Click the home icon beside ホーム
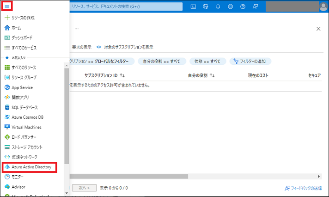The image size is (329, 197). [7, 27]
